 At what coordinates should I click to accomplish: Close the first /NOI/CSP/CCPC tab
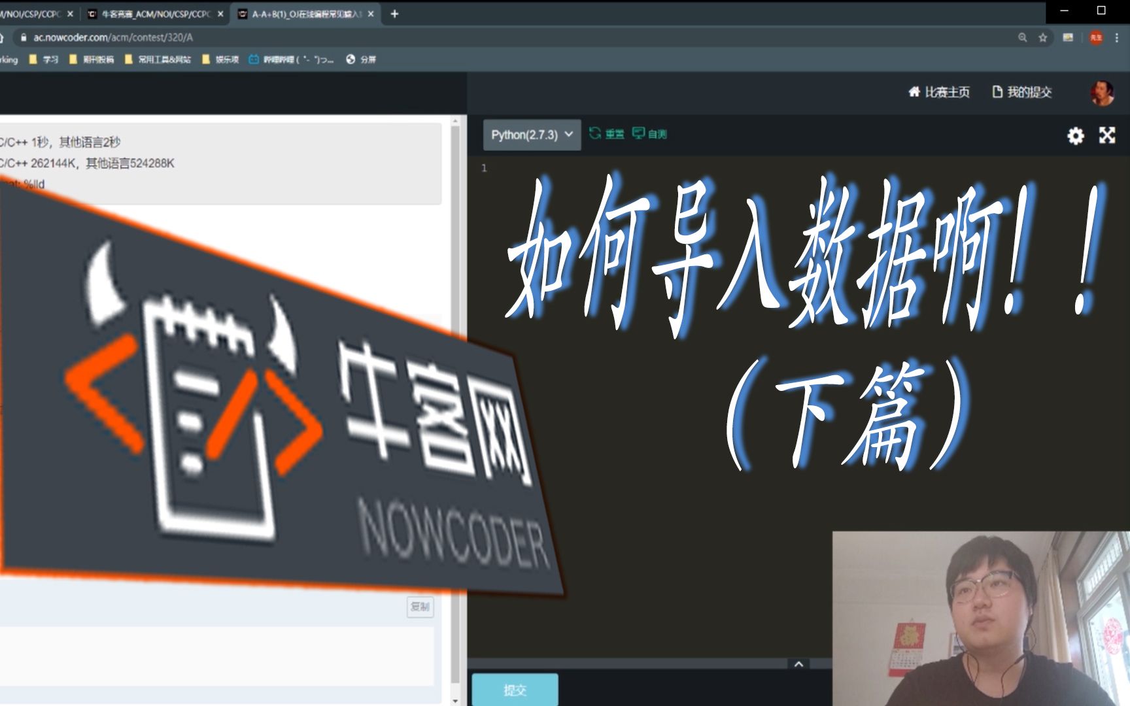coord(70,14)
